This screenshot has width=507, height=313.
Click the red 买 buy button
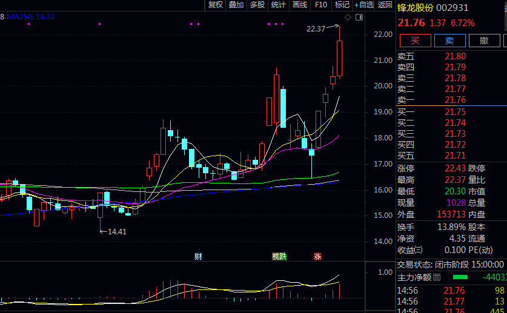(x=415, y=41)
